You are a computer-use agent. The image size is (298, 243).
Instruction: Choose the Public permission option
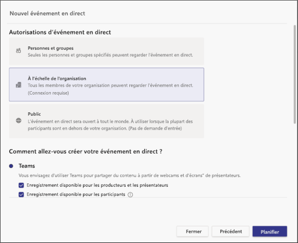pos(106,121)
